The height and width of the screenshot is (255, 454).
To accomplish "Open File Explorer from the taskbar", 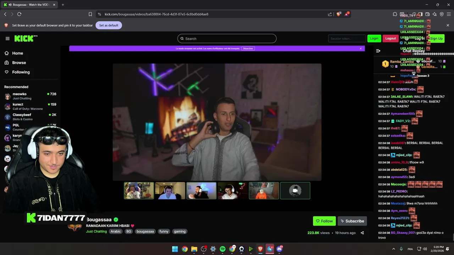I will (194, 249).
